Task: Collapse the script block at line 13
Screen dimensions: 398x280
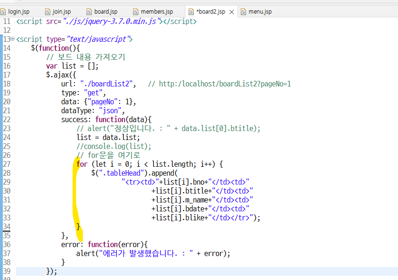Action: point(12,39)
